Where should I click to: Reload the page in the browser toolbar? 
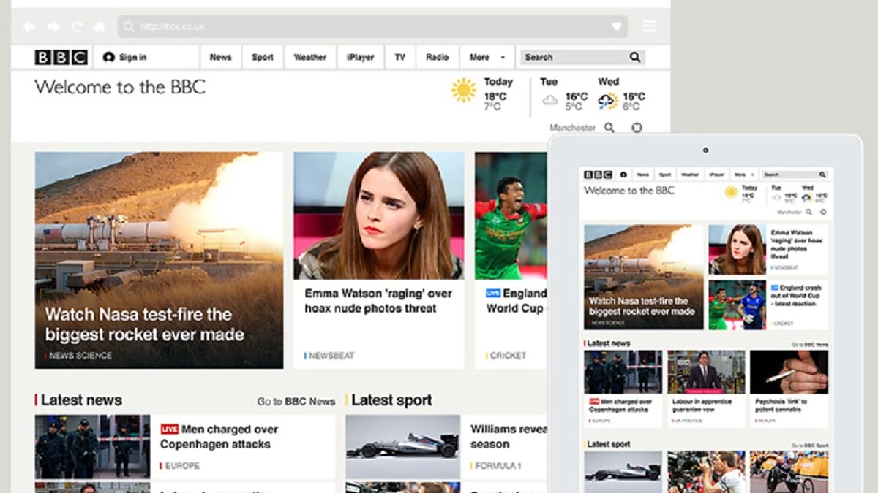76,27
